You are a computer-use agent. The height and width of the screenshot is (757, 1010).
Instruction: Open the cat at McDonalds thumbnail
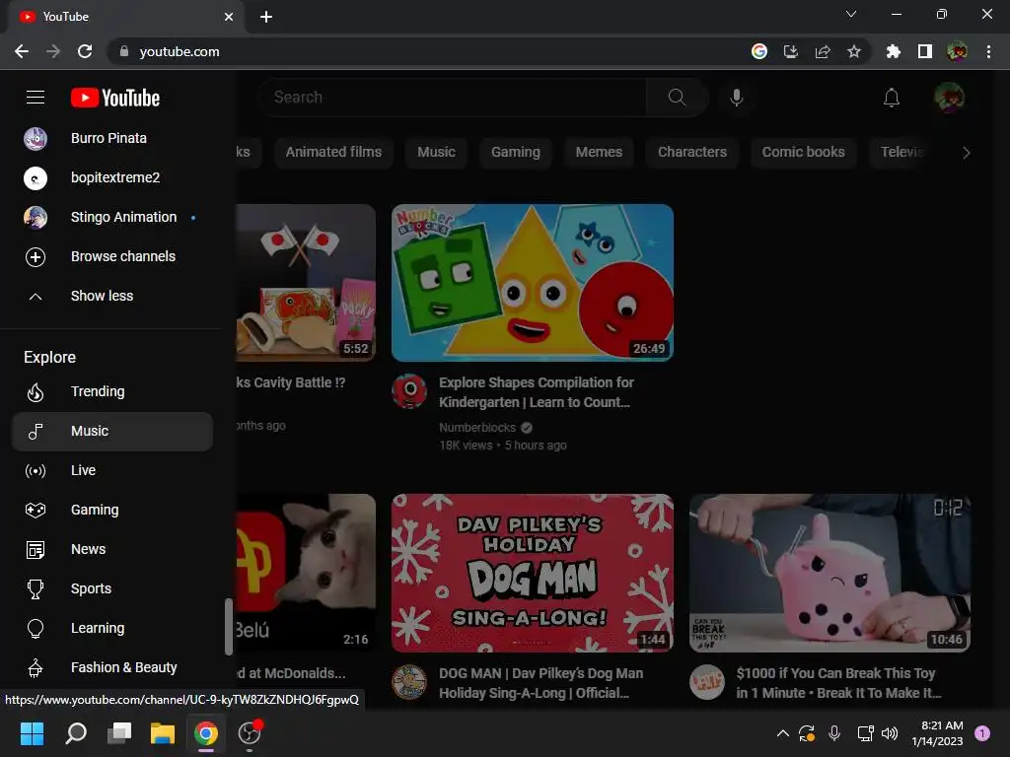click(306, 573)
